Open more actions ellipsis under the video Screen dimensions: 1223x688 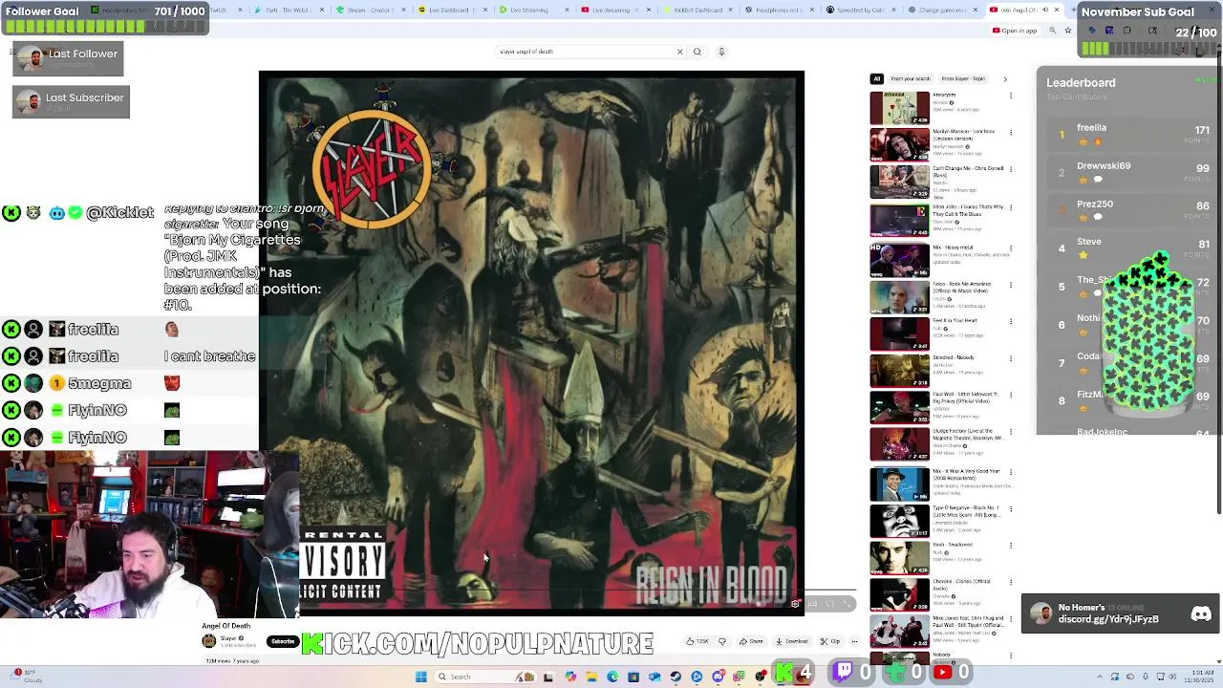pos(854,641)
